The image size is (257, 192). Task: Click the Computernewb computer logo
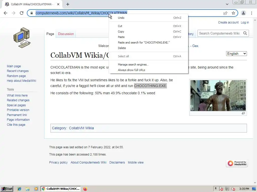[22, 38]
